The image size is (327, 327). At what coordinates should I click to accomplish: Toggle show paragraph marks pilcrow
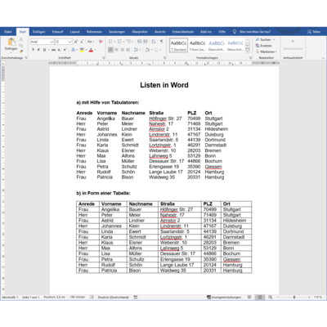coord(161,42)
